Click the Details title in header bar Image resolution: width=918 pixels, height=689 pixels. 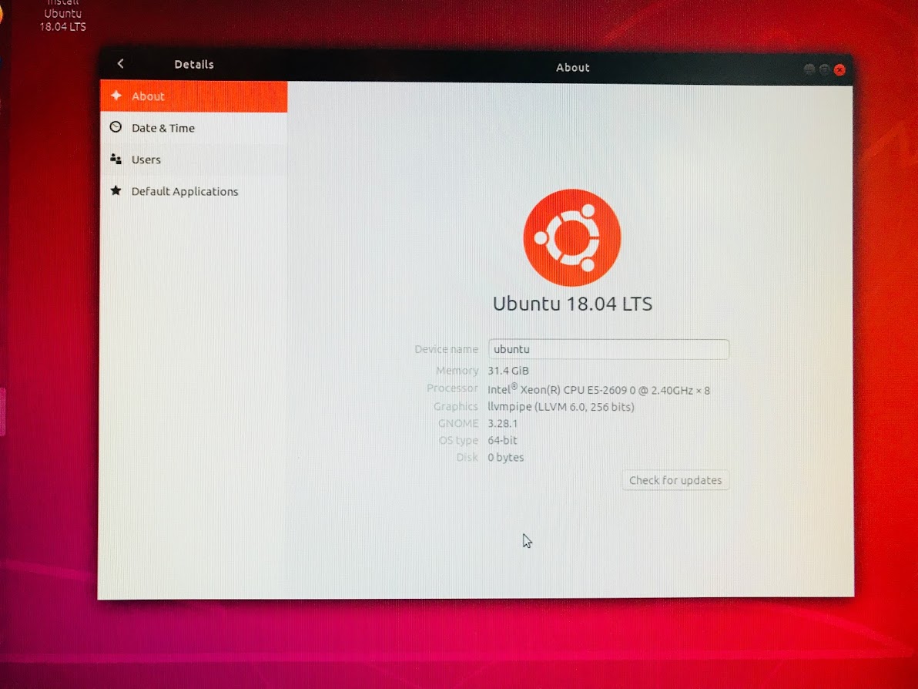point(194,65)
